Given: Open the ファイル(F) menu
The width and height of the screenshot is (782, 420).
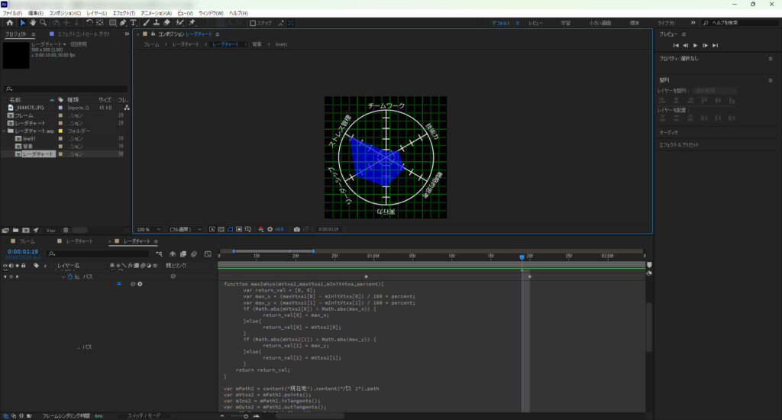Looking at the screenshot, I should [12, 14].
